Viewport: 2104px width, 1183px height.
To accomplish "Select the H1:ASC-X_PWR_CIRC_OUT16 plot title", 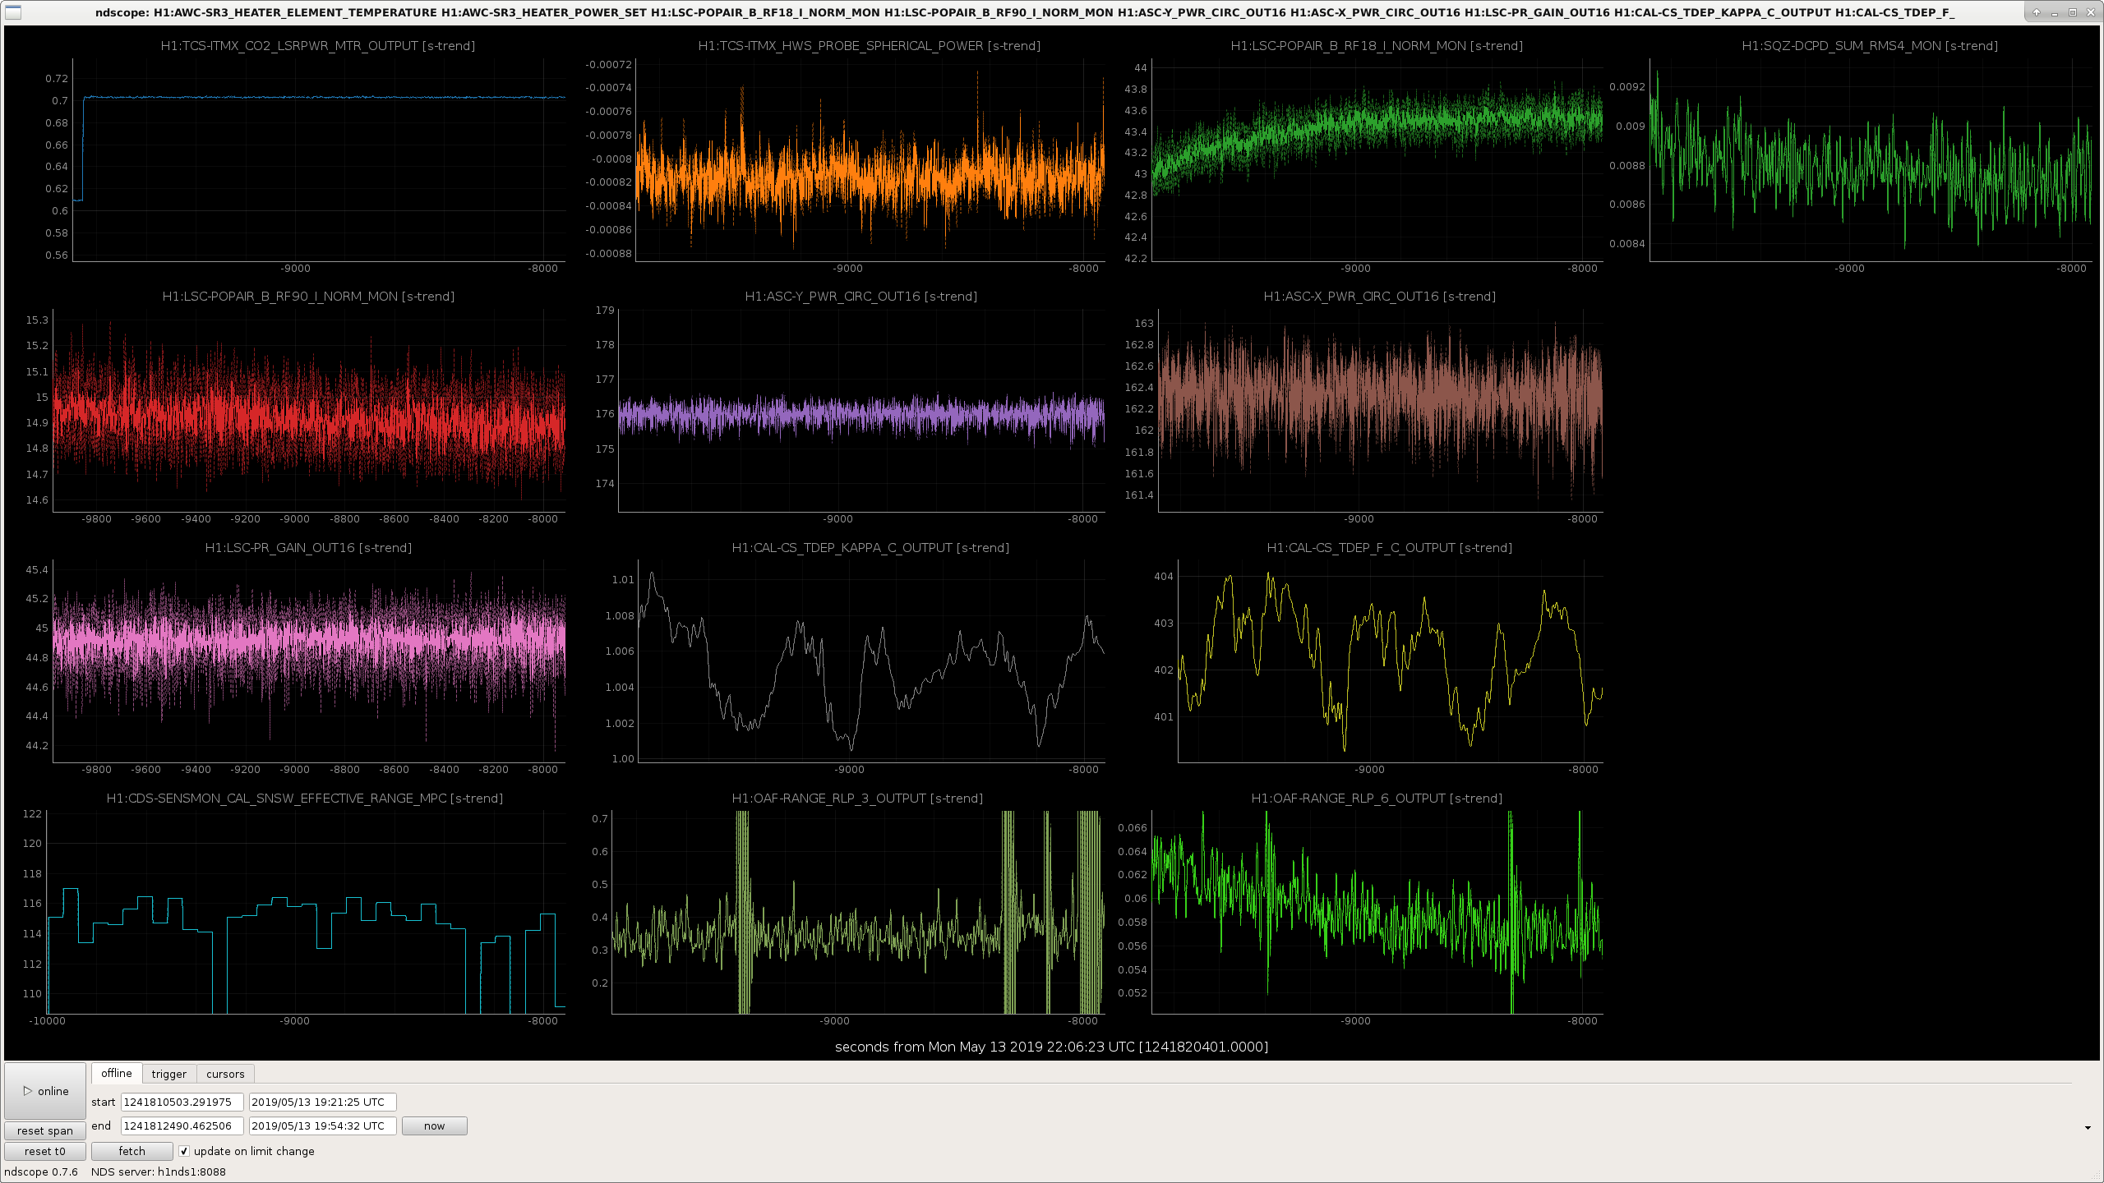I will [1380, 297].
